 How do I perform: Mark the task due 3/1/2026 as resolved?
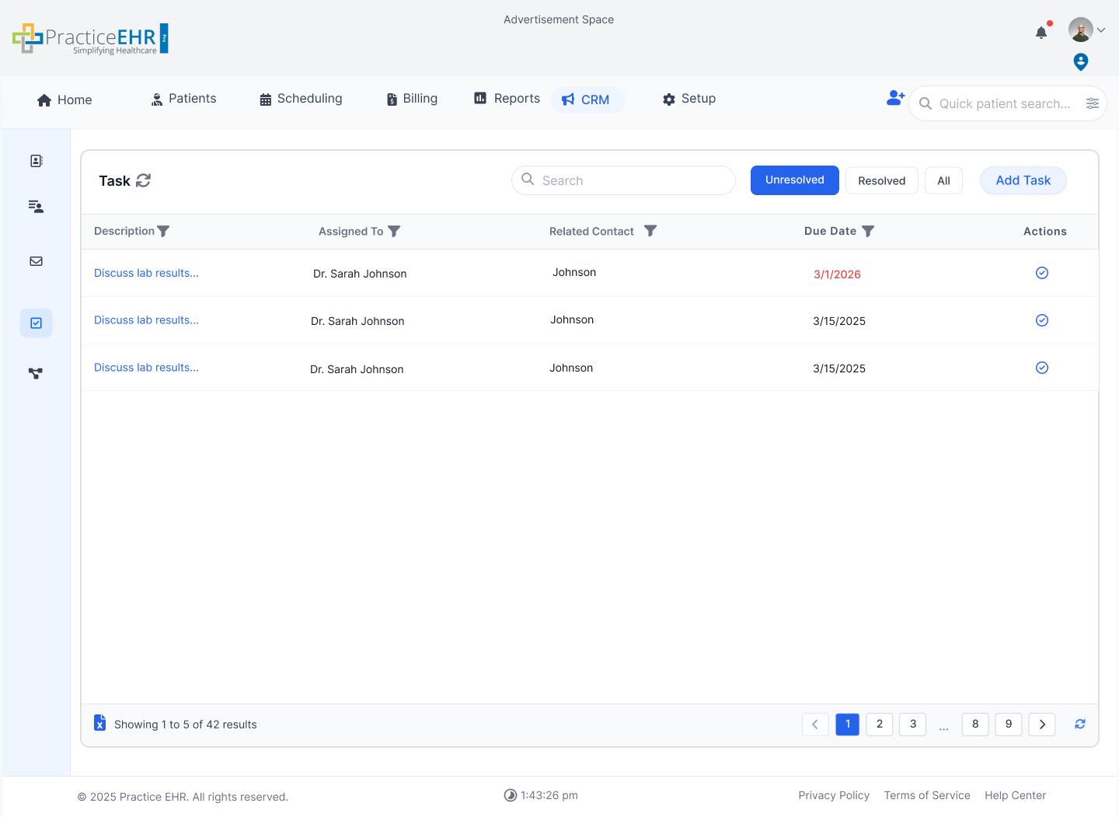(1042, 273)
